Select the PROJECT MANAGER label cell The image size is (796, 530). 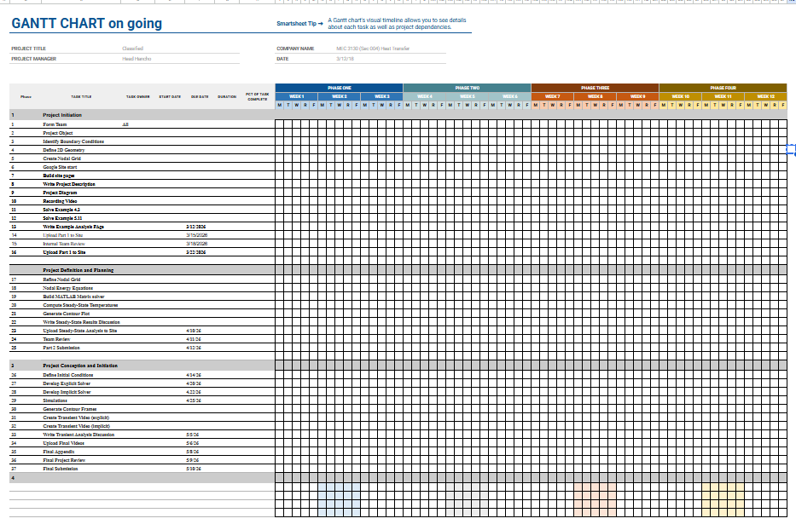(x=33, y=59)
